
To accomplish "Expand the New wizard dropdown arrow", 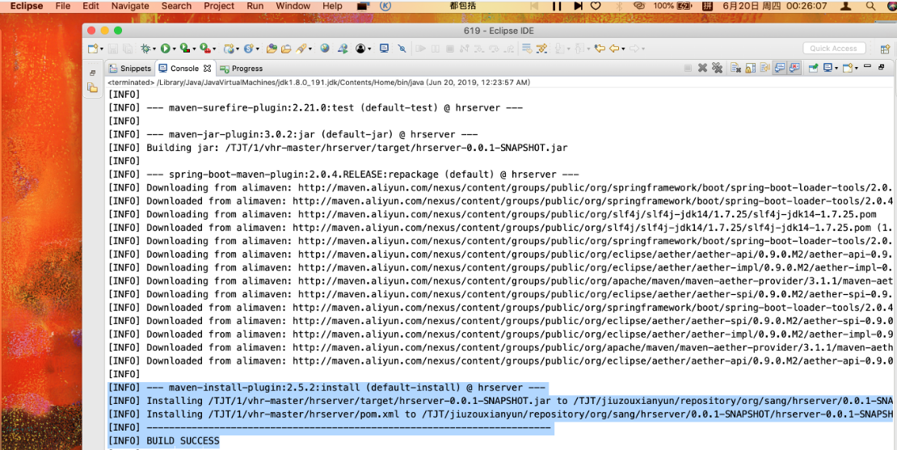I will (102, 49).
